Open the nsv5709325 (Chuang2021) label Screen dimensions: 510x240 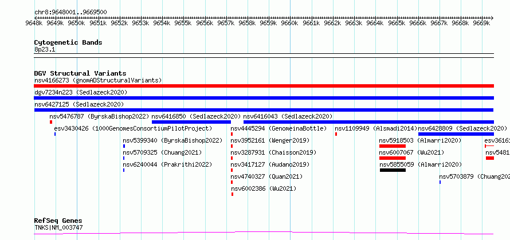tap(162, 152)
